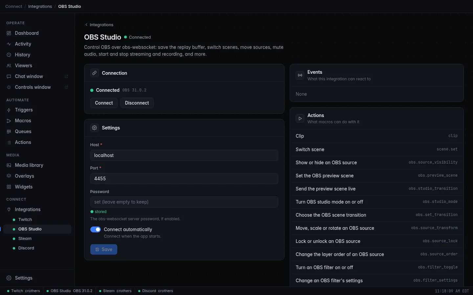
Task: Click OBS Studio 31.0.2 status bar entry
Action: [69, 291]
